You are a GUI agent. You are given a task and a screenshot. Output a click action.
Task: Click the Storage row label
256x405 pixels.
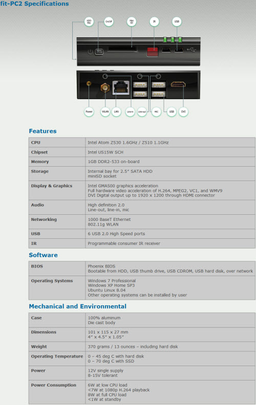point(39,171)
